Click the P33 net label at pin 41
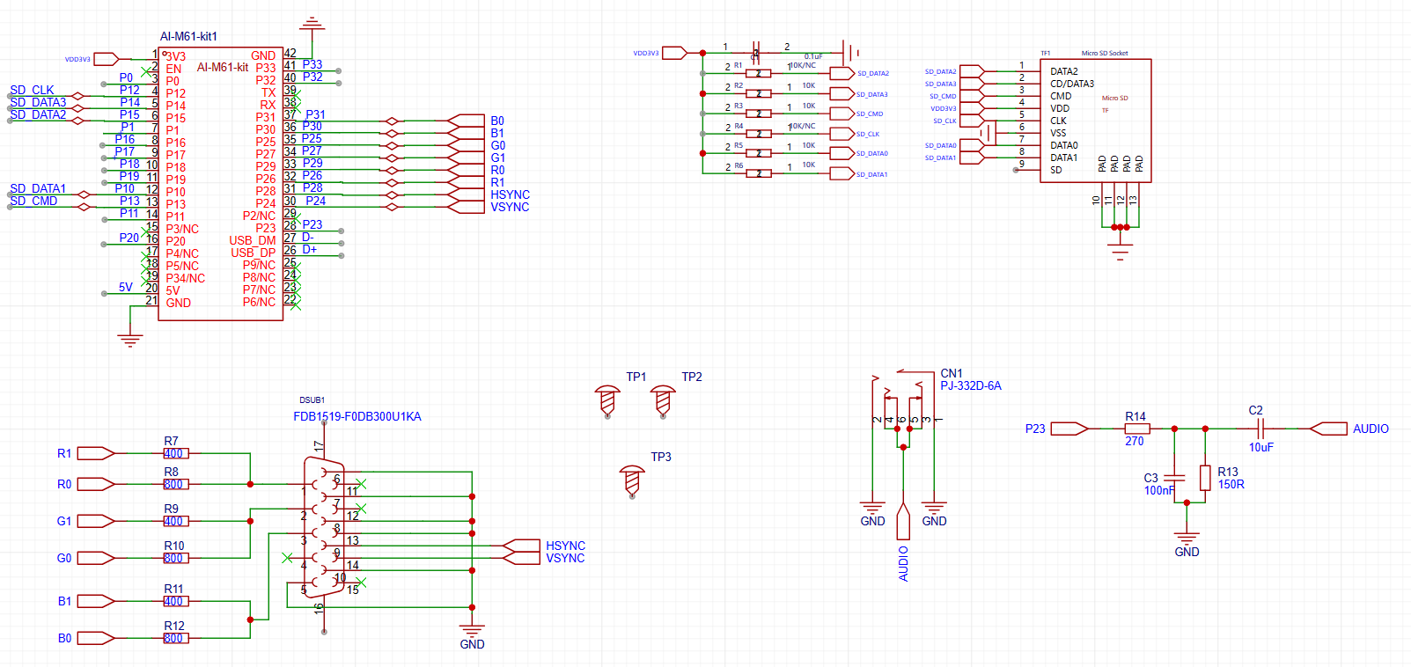The height and width of the screenshot is (667, 1411). [x=312, y=64]
